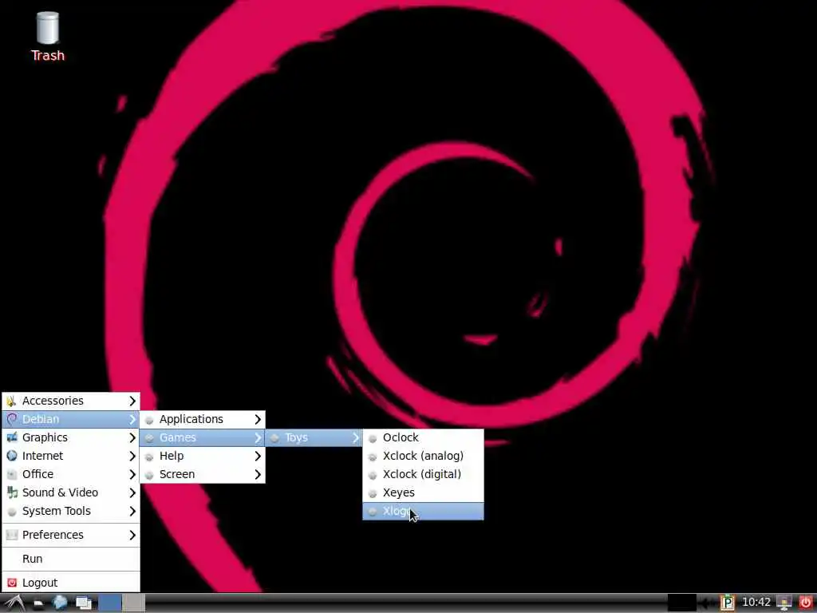Open the Accessories menu
This screenshot has height=613, width=817.
pos(71,401)
